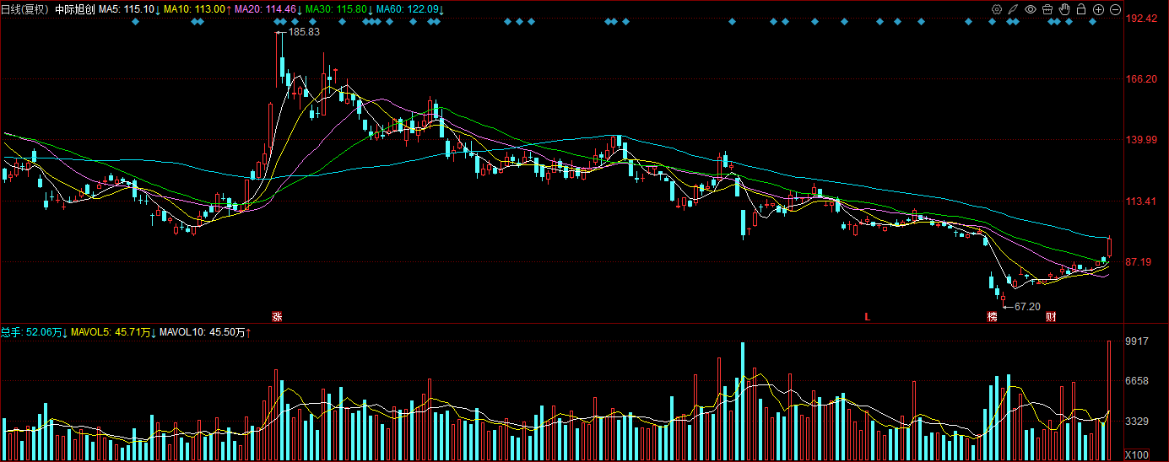Select the latest red candlestick at chart's end
The height and width of the screenshot is (462, 1169).
click(1110, 247)
